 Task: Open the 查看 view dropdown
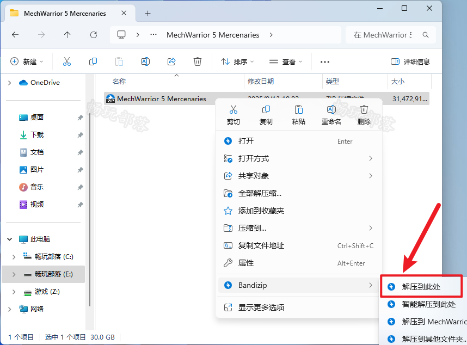pyautogui.click(x=286, y=61)
